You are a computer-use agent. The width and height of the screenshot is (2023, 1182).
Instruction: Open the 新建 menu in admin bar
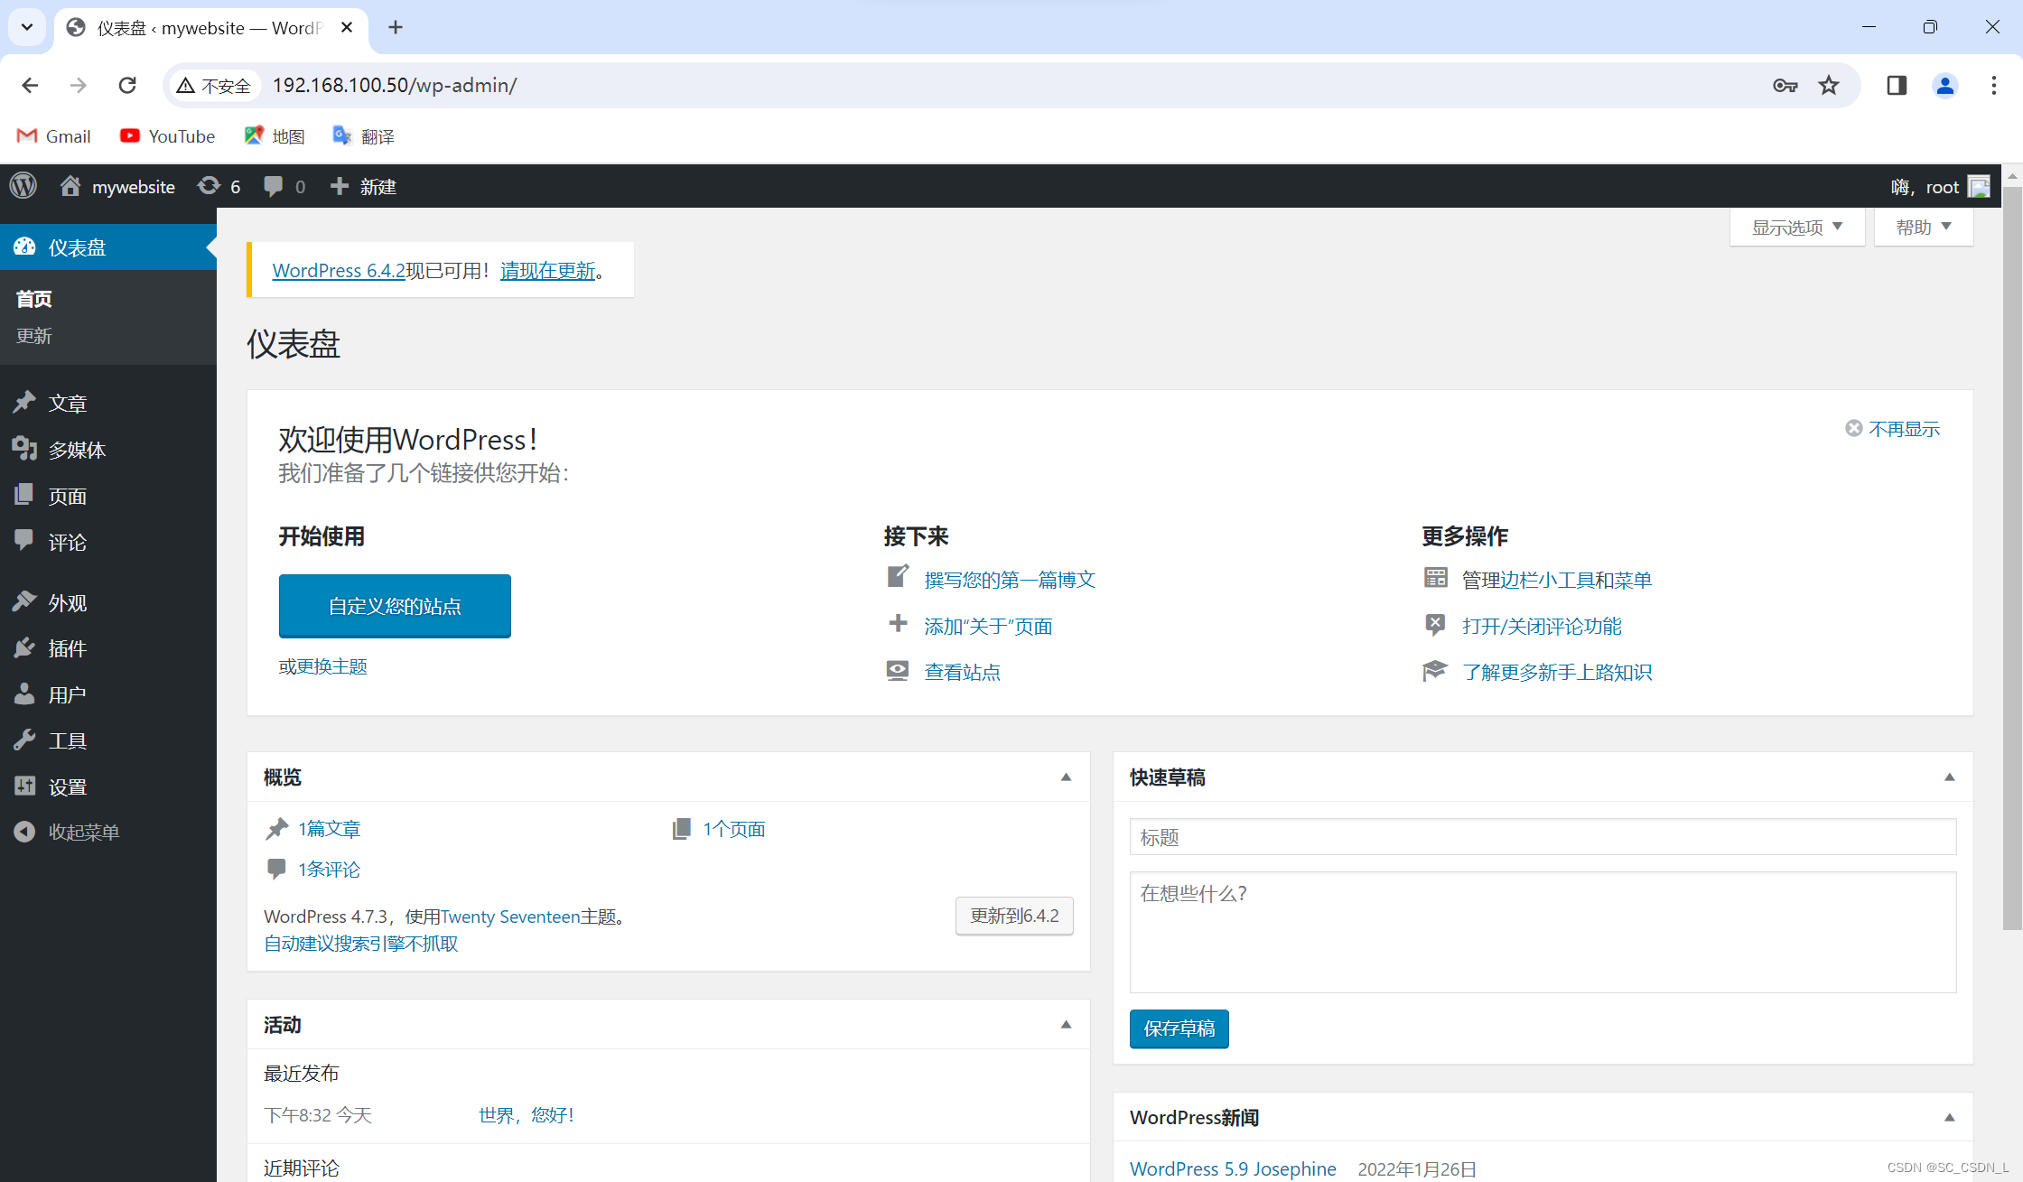(364, 186)
